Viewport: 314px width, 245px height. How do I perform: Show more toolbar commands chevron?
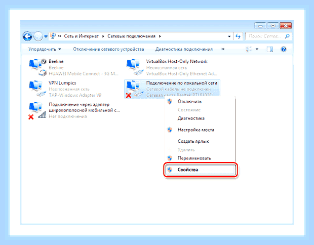pyautogui.click(x=223, y=49)
